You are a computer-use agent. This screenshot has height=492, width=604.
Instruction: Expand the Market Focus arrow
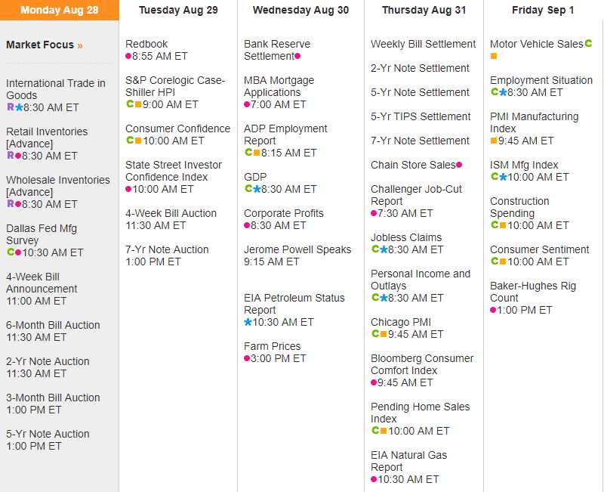click(x=80, y=45)
